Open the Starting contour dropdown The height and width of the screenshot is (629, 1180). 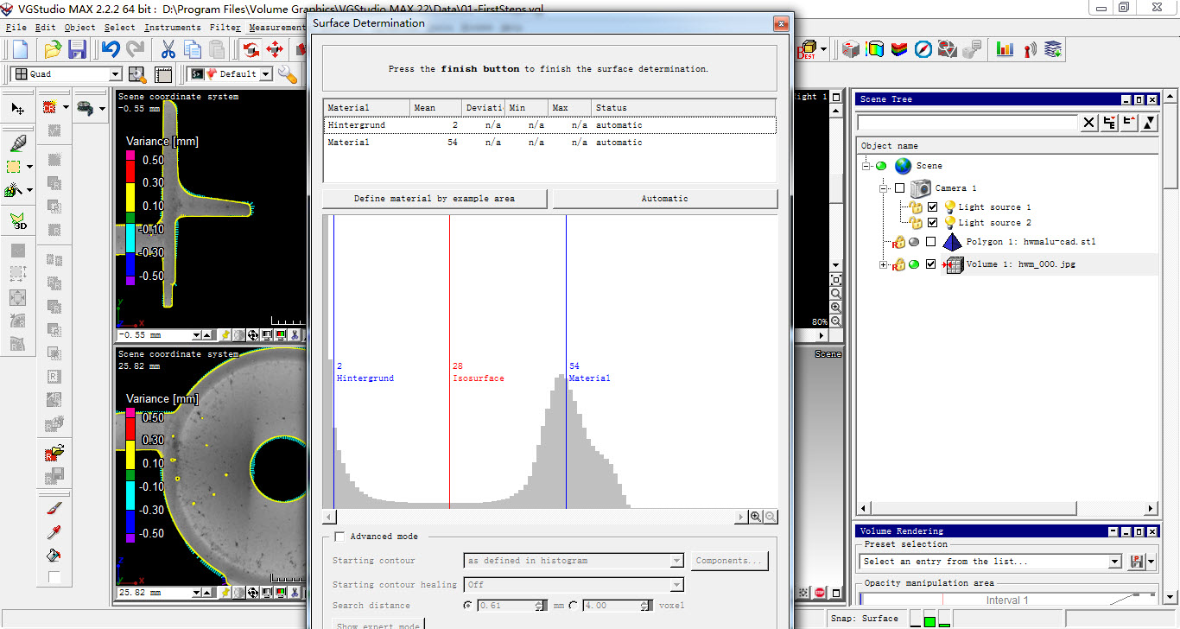coord(676,561)
